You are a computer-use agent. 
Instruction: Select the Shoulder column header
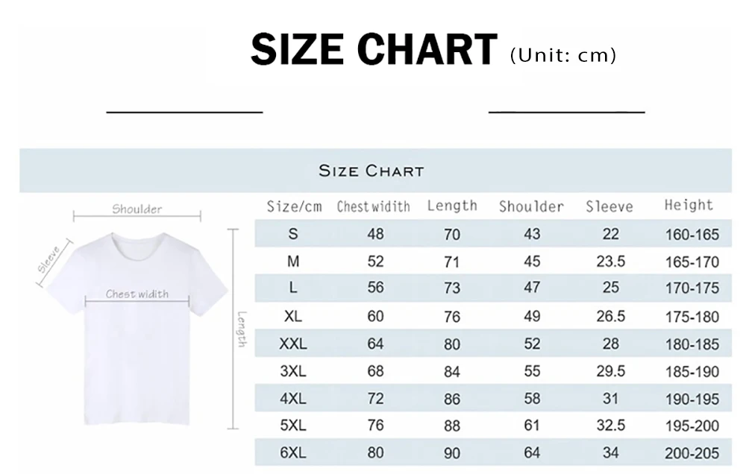point(531,206)
